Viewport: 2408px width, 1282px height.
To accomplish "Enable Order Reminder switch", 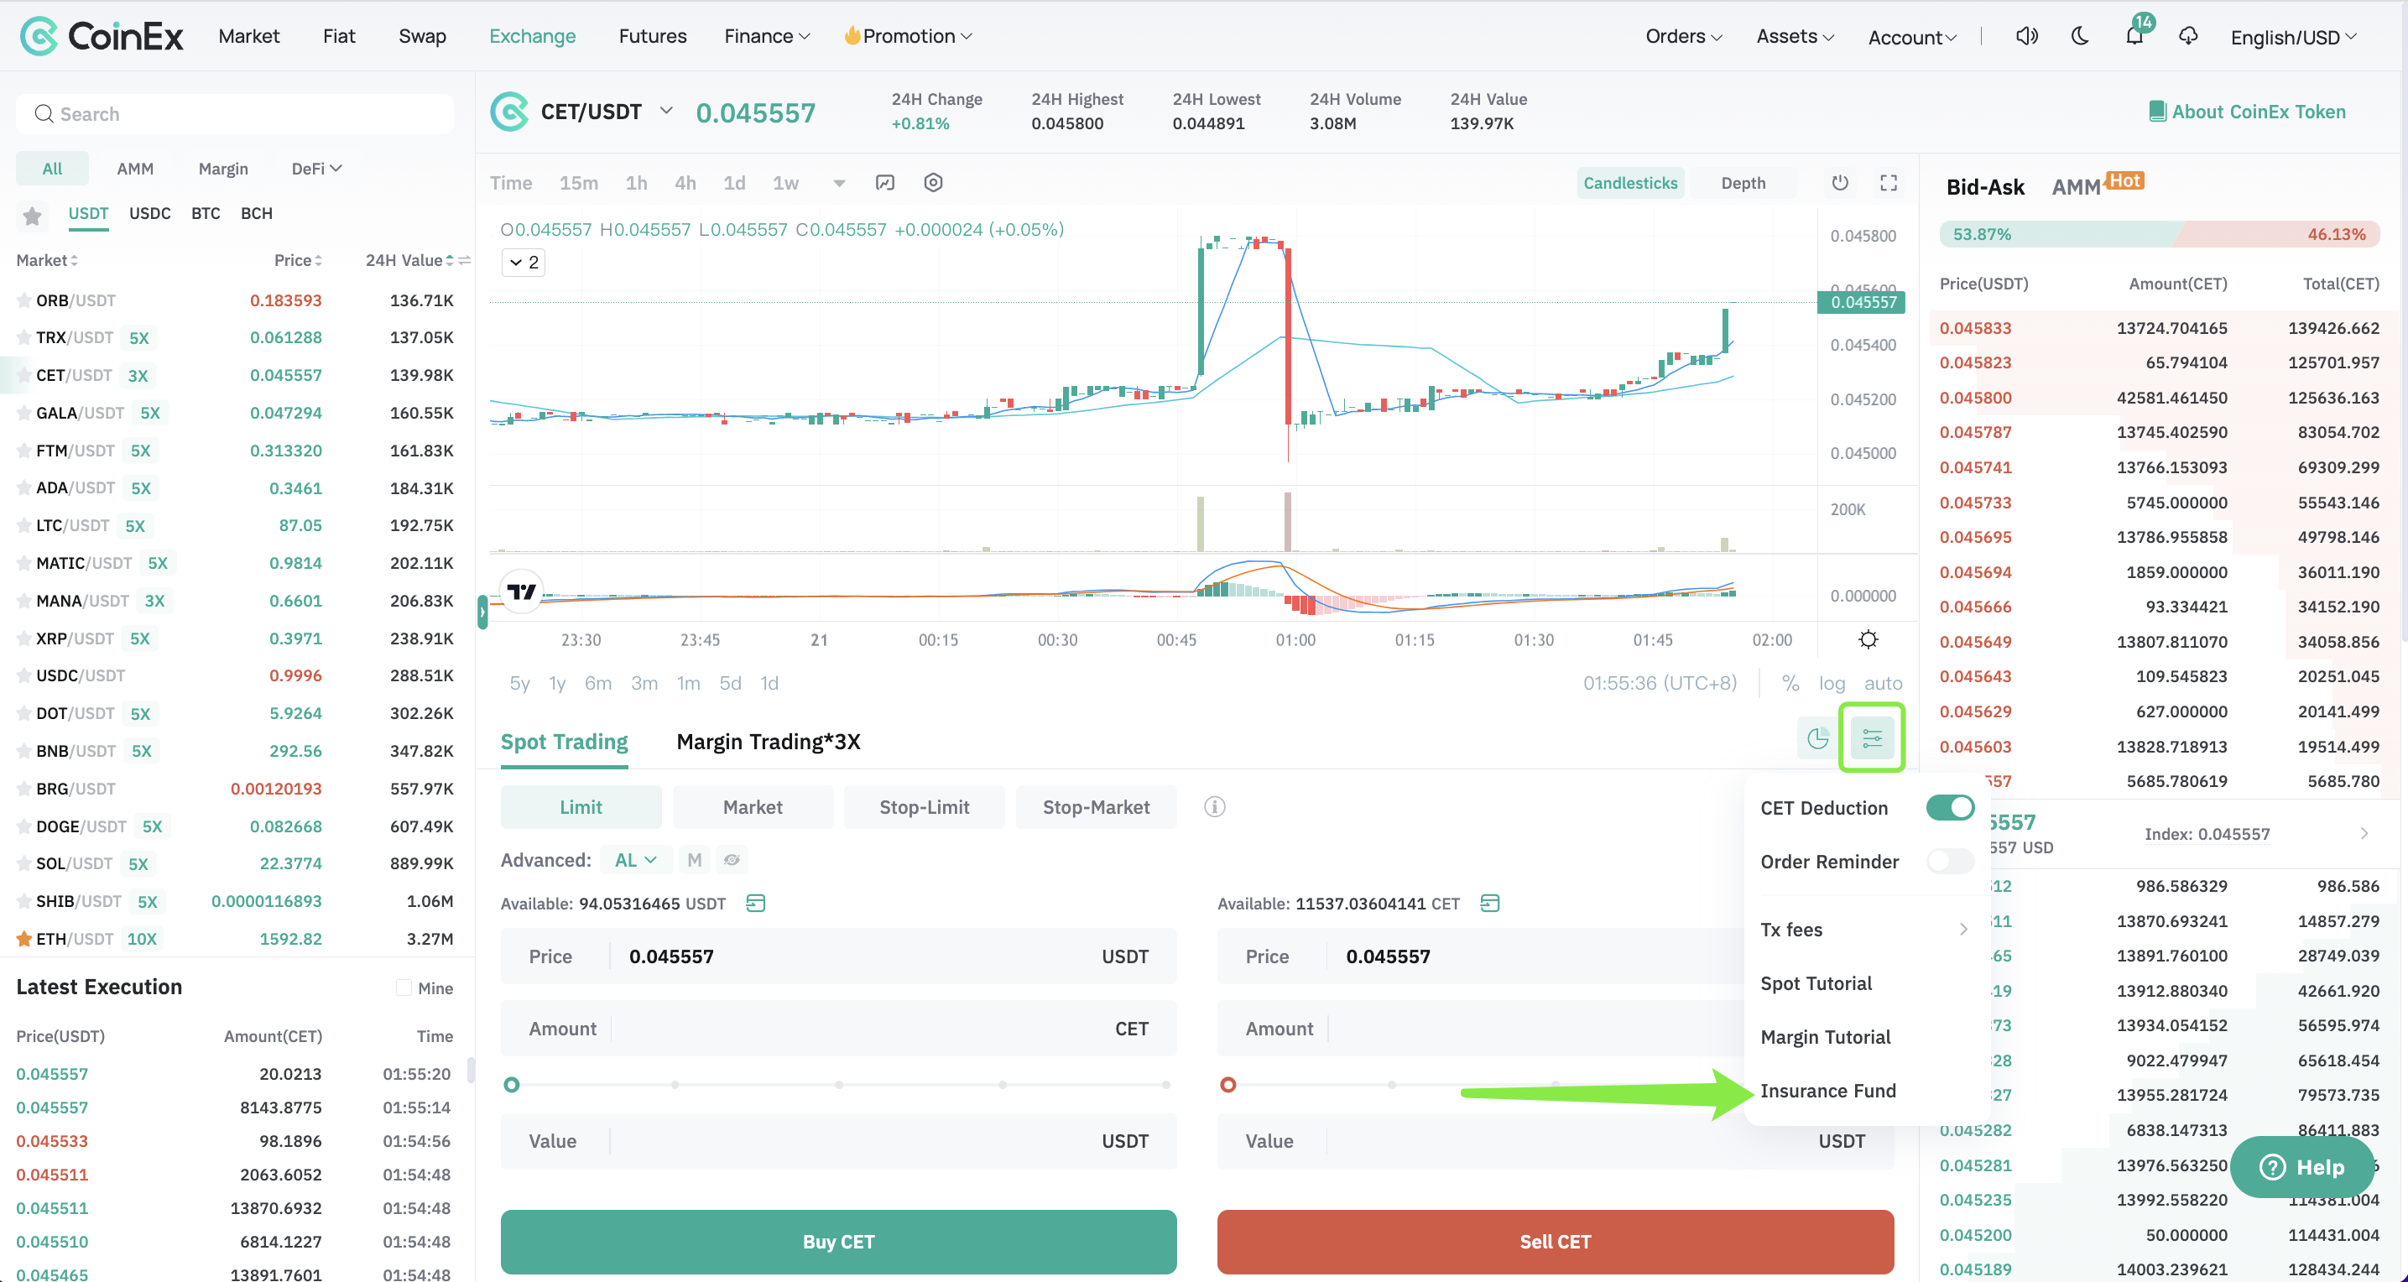I will click(x=1950, y=861).
